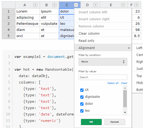Select the top-left corner header cell
Image resolution: width=143 pixels, height=128 pixels.
click(x=9, y=5)
